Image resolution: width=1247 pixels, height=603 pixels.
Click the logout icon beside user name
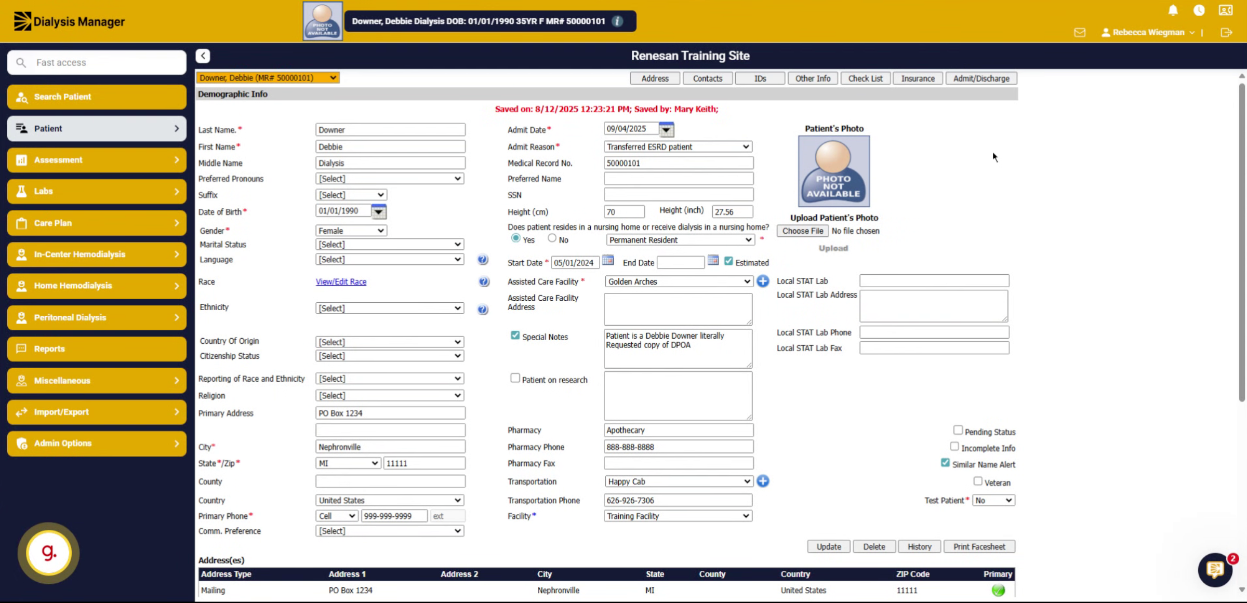point(1226,32)
